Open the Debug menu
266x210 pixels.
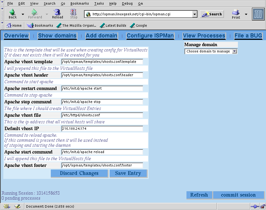click(127, 3)
